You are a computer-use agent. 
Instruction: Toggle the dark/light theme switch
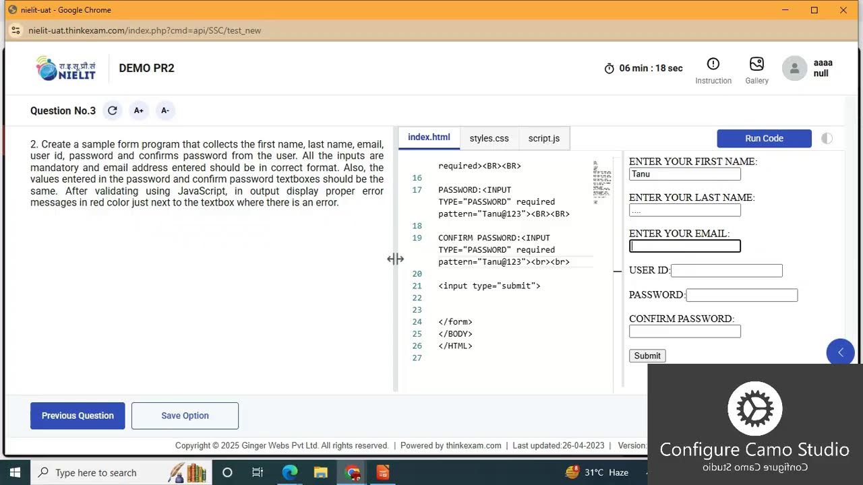tap(827, 138)
